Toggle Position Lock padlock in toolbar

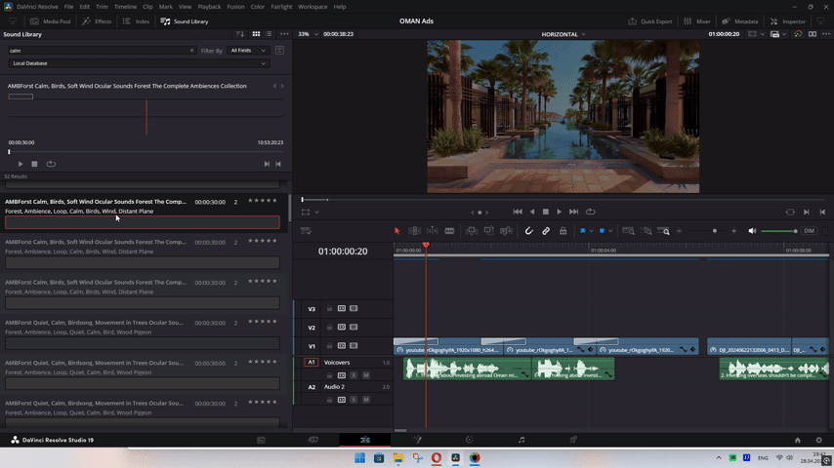(563, 231)
